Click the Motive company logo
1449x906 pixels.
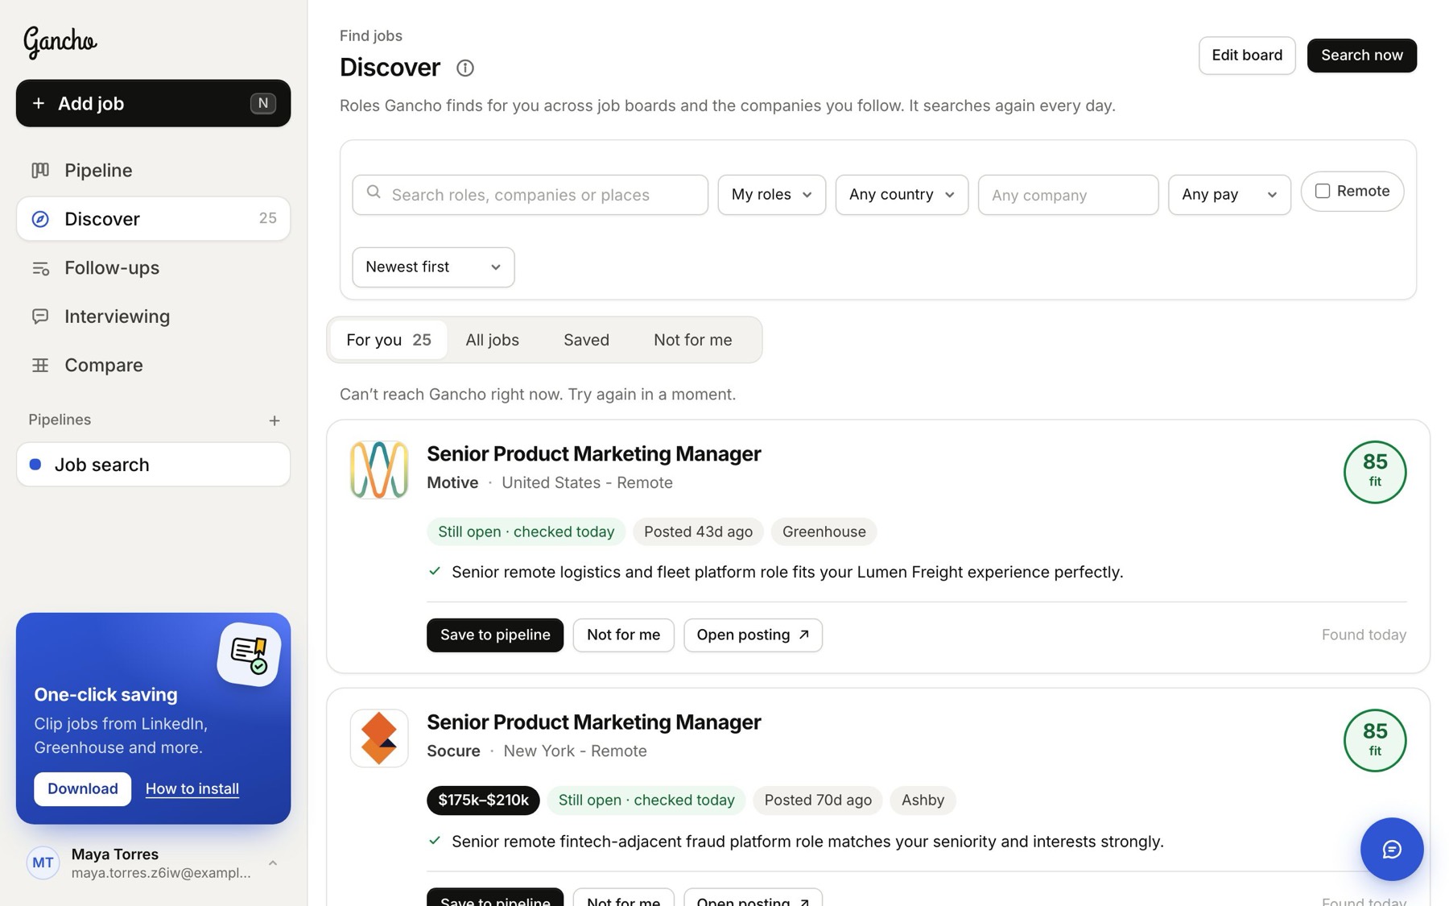pyautogui.click(x=379, y=470)
